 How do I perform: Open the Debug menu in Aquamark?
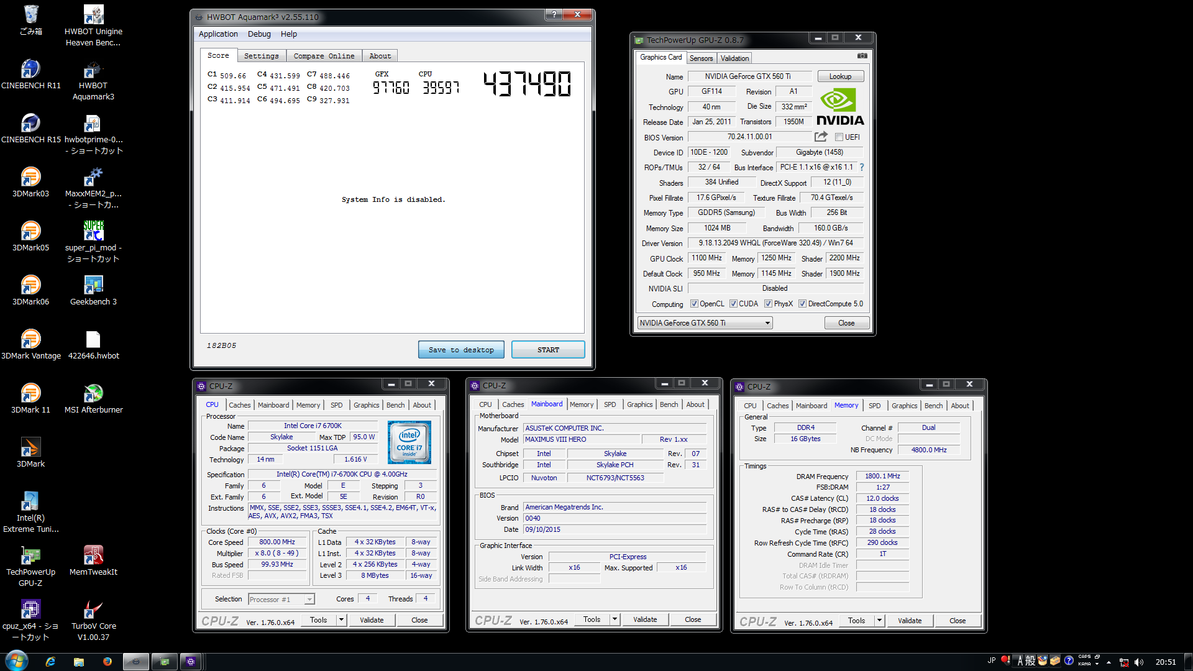[259, 34]
